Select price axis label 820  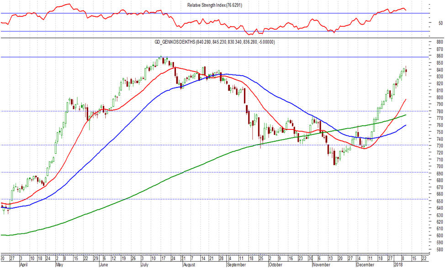click(x=440, y=83)
